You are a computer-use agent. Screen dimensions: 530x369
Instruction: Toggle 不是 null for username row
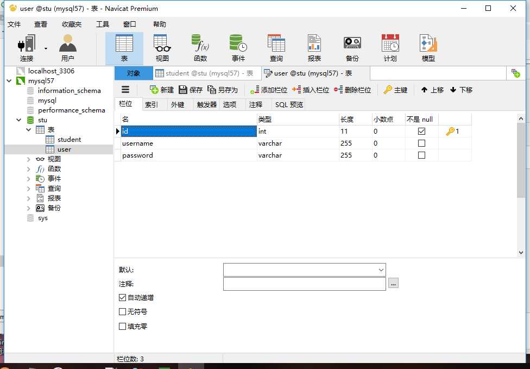pos(421,143)
